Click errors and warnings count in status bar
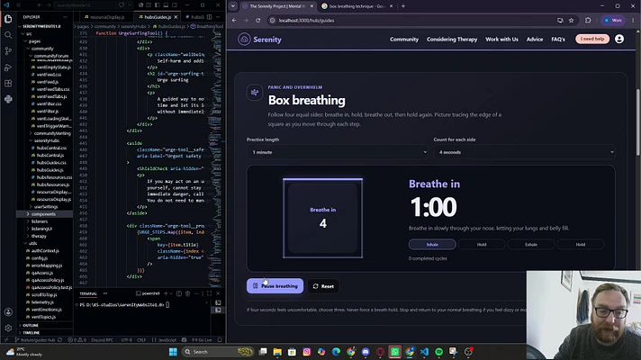 point(78,340)
